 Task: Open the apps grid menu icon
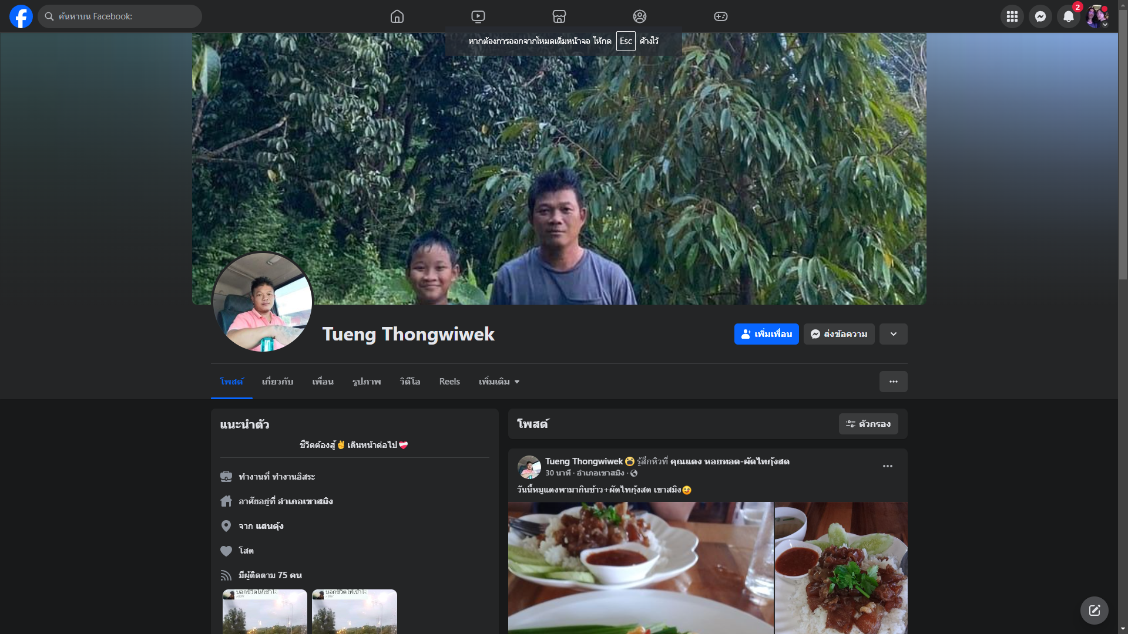click(1012, 16)
